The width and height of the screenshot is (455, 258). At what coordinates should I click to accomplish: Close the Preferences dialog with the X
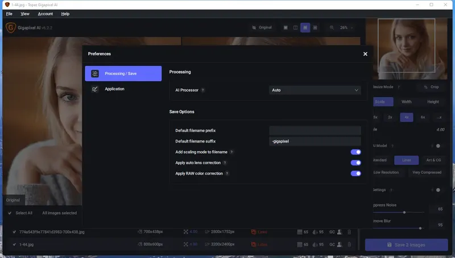tap(365, 54)
